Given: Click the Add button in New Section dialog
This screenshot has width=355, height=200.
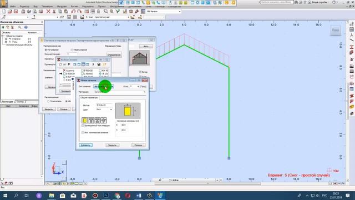Looking at the screenshot, I should point(85,145).
